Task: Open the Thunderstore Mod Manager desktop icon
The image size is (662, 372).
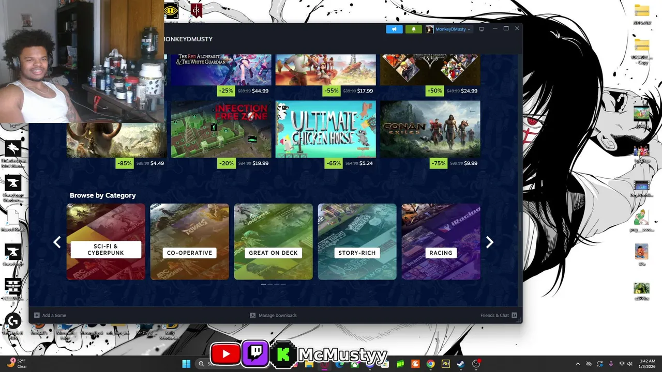Action: click(13, 153)
